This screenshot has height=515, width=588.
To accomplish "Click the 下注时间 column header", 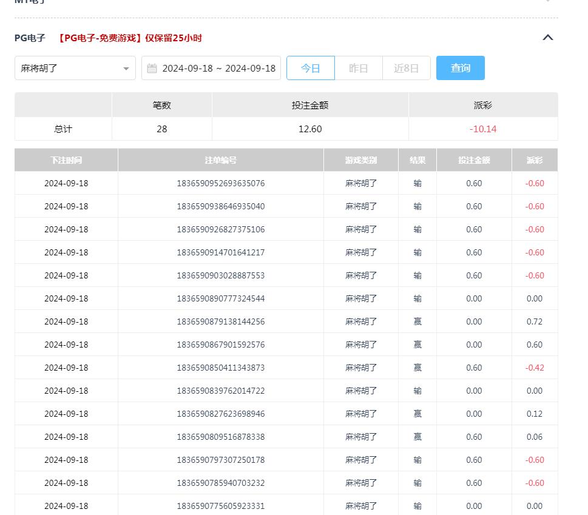I will [x=66, y=160].
